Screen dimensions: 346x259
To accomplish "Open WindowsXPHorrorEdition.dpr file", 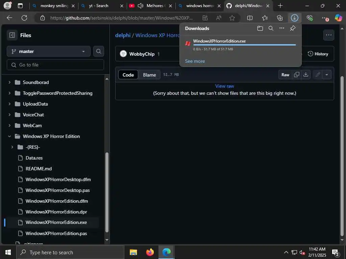I will pyautogui.click(x=56, y=212).
